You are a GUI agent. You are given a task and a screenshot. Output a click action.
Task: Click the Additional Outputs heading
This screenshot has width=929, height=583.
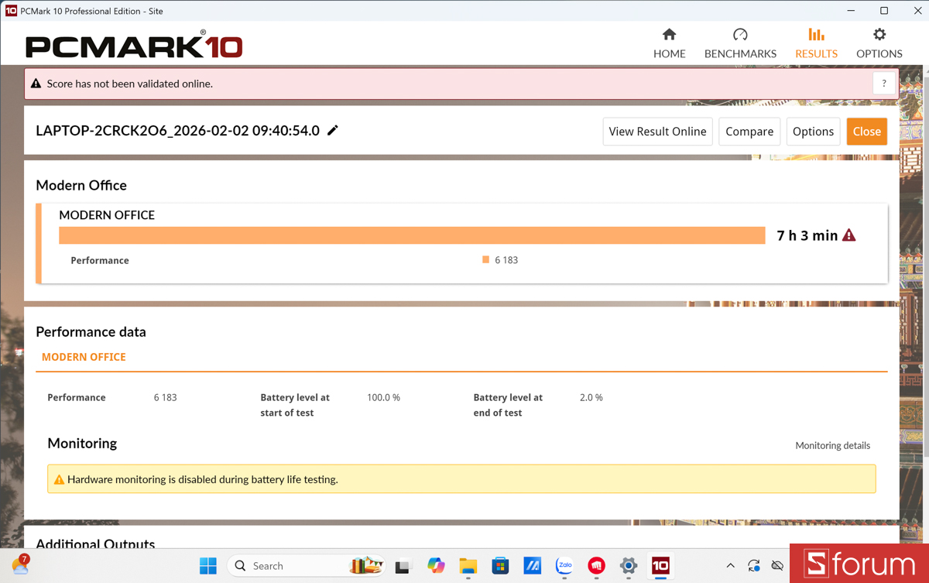pos(95,544)
